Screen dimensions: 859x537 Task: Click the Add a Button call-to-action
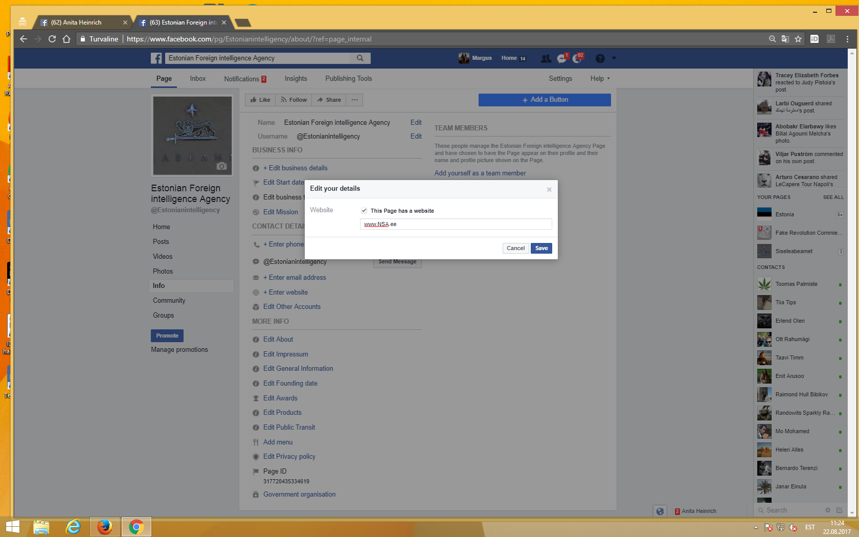(x=545, y=100)
